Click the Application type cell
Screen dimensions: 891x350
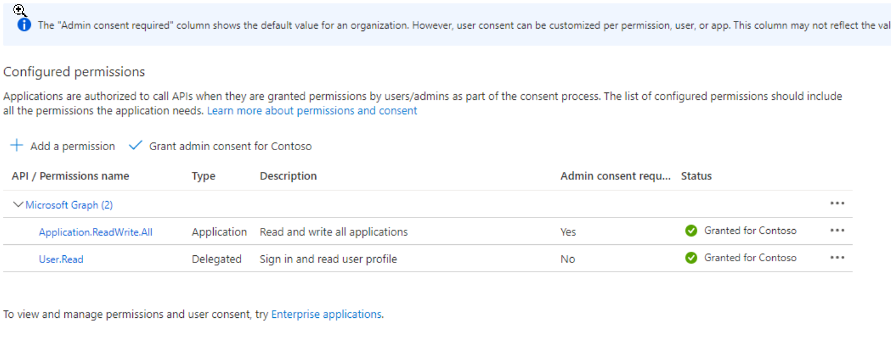(220, 232)
